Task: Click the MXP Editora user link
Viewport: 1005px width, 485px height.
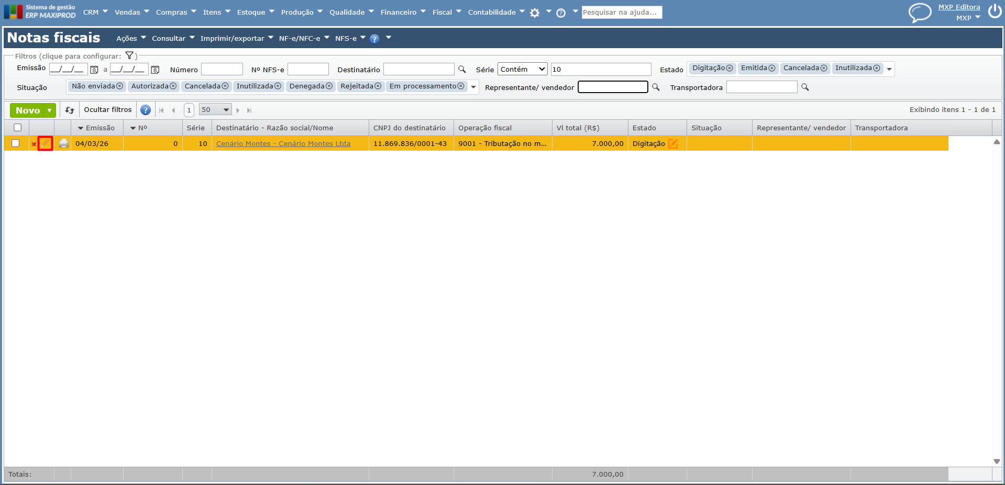Action: pyautogui.click(x=959, y=7)
